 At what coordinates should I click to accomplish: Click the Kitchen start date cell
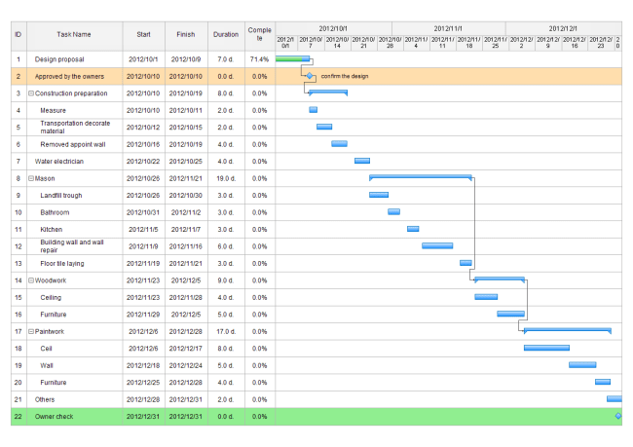143,229
